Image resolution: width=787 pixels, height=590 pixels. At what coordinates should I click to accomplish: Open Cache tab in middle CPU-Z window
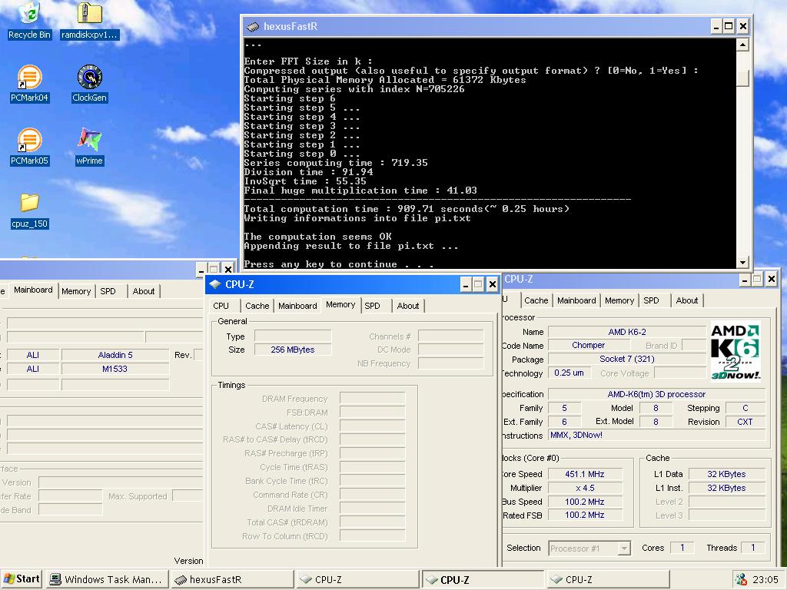click(x=257, y=306)
